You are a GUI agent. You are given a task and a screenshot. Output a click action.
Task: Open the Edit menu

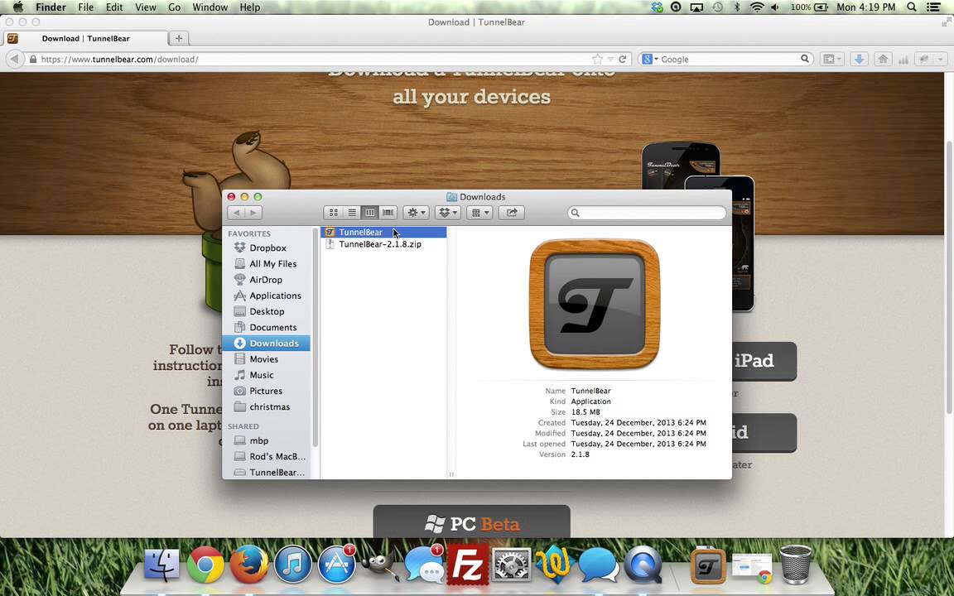114,7
